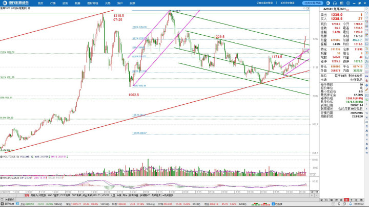Select the blue cross icon in right sidebar
Viewport: 369px width, 207px height.
(x=366, y=85)
